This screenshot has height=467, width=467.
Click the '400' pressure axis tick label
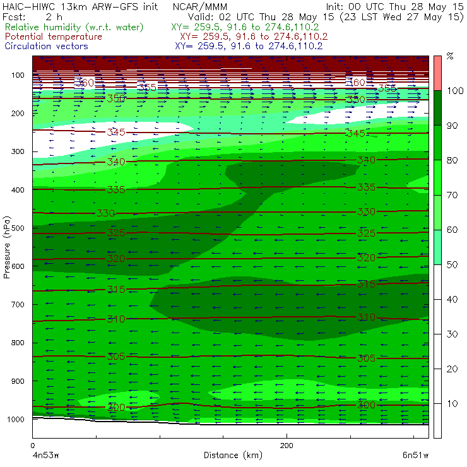(x=18, y=190)
